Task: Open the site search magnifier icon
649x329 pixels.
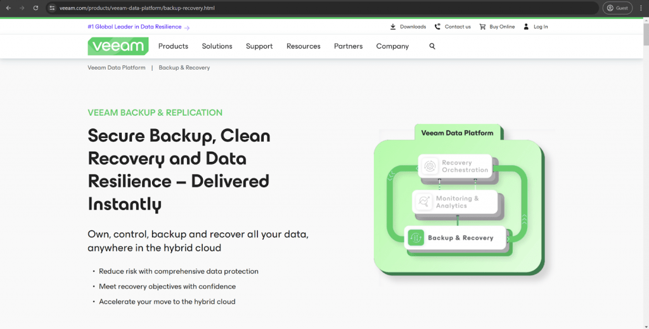Action: pyautogui.click(x=432, y=46)
